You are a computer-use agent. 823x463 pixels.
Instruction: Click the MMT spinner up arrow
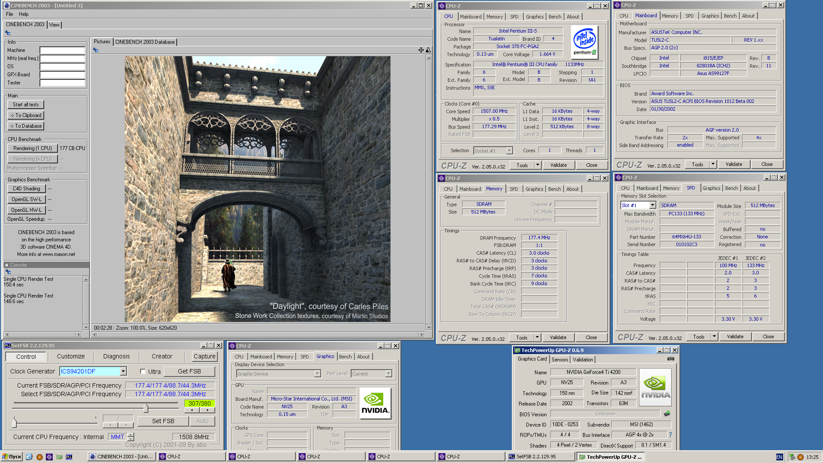point(131,435)
